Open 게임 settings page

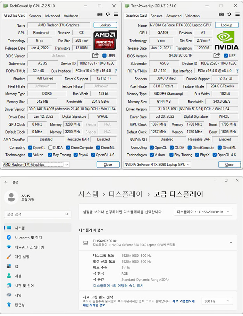(x=38, y=295)
